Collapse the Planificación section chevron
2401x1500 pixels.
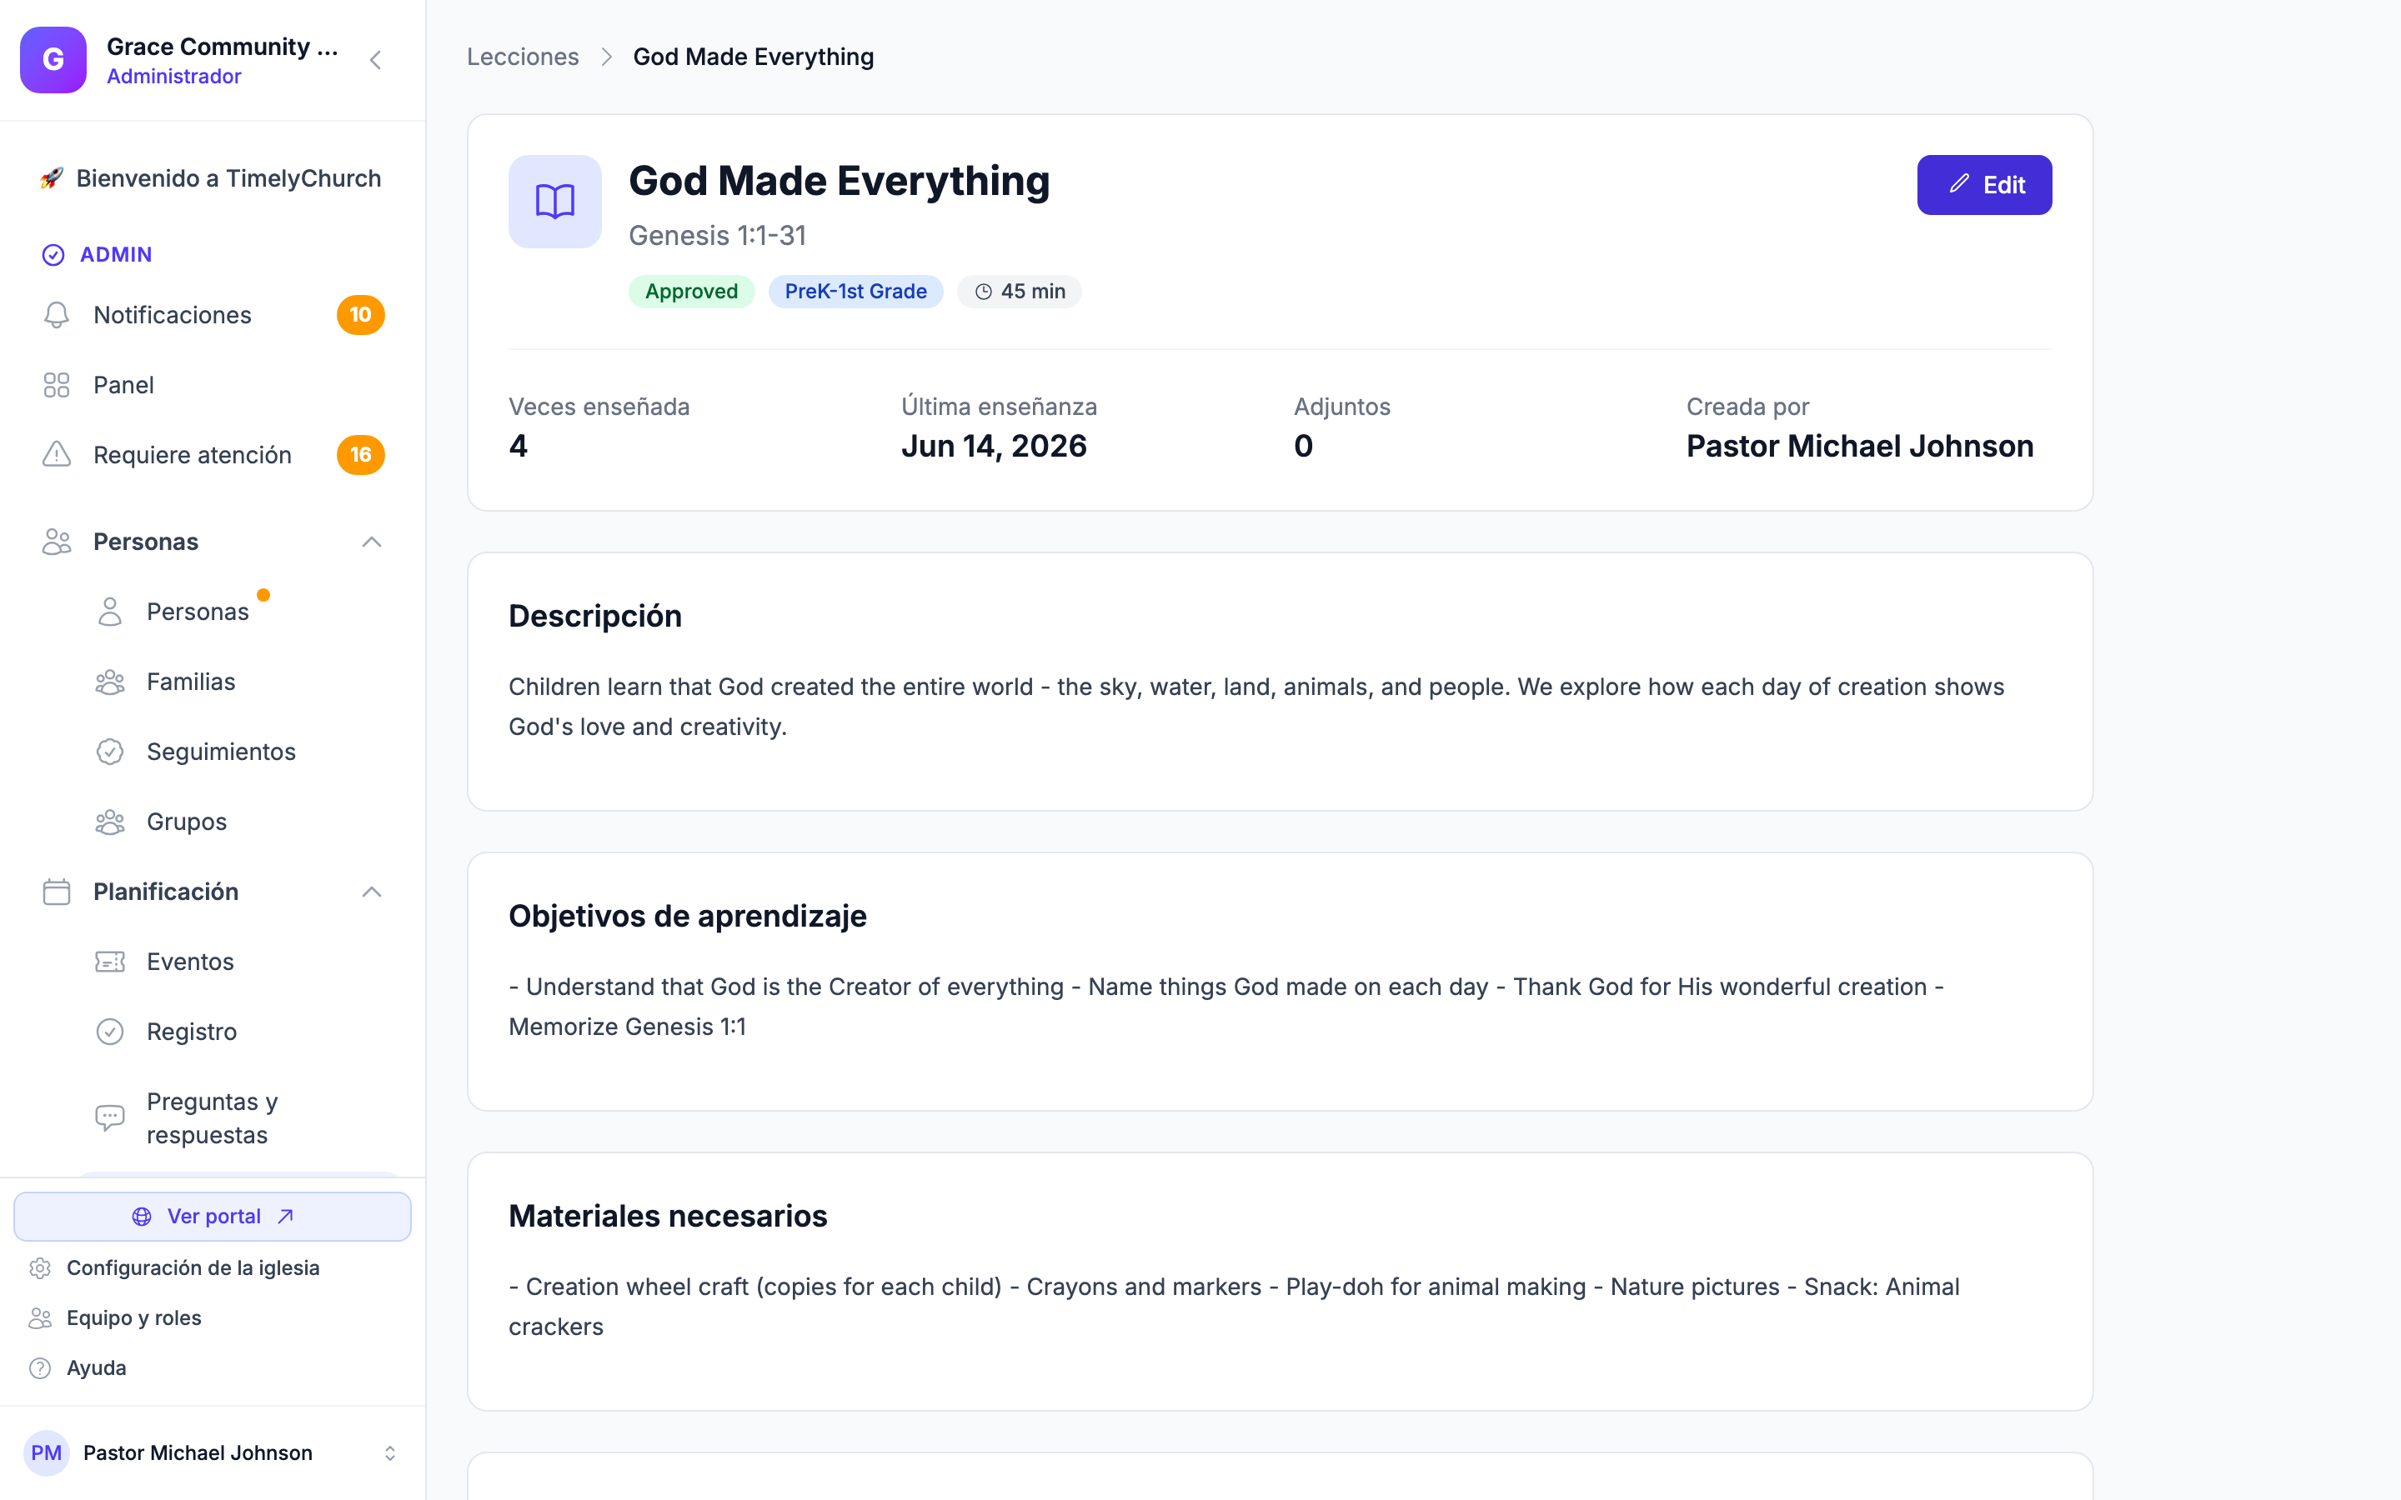coord(372,892)
